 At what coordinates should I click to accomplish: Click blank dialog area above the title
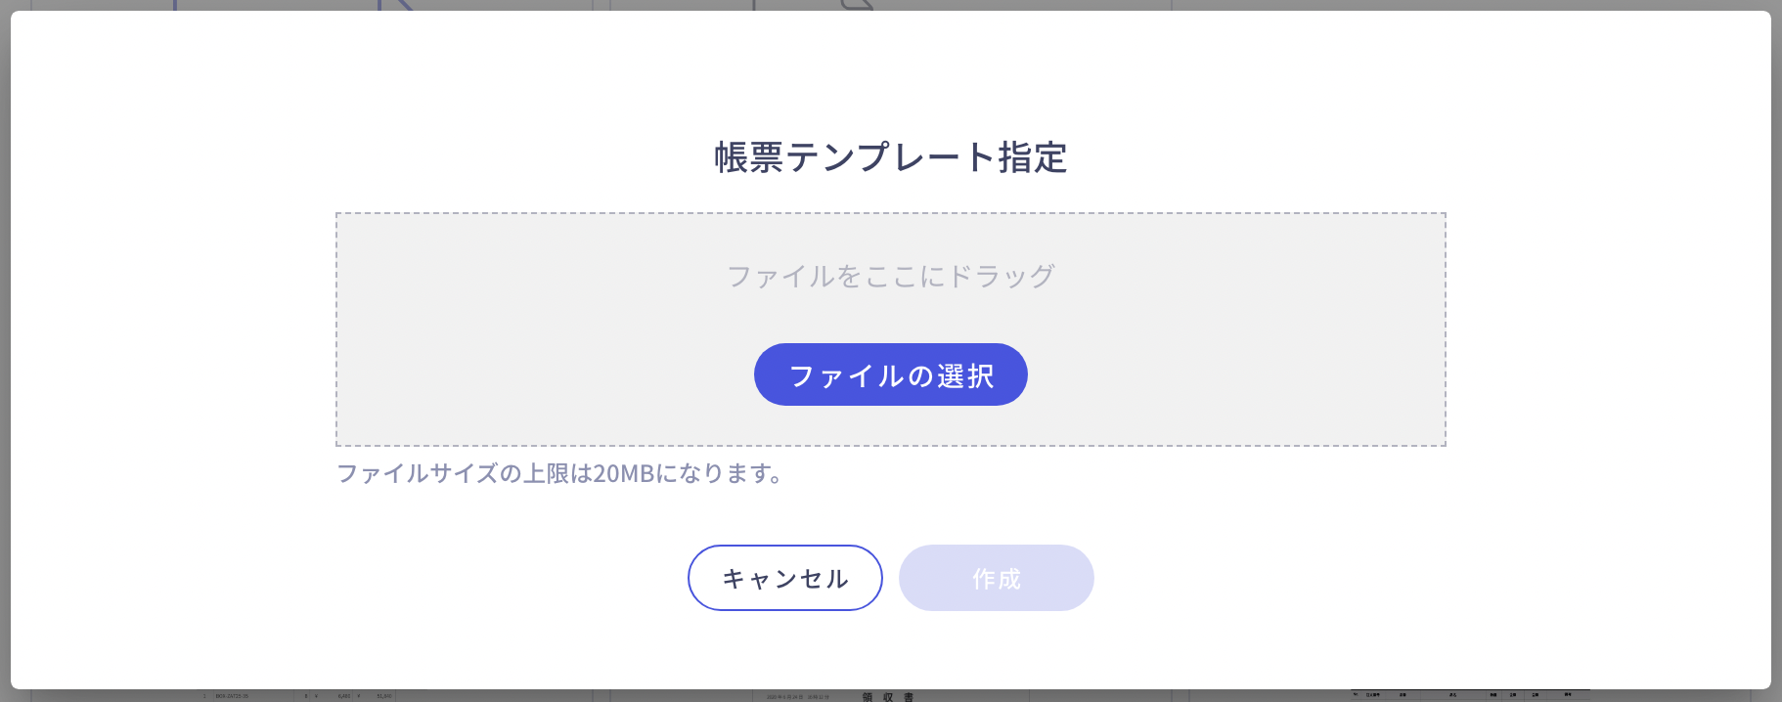coord(890,73)
